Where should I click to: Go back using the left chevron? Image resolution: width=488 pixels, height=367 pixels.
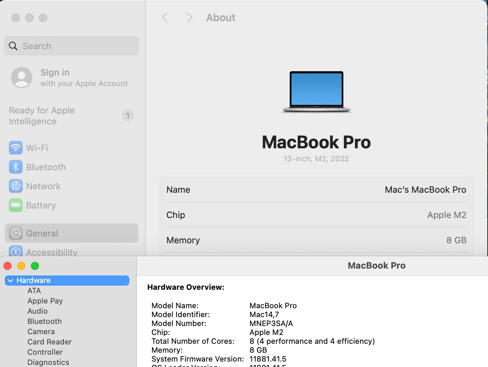coord(165,17)
